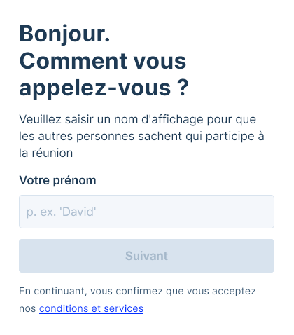This screenshot has width=294, height=335.
Task: Click the 'Bonjour.' heading line
Action: coord(64,34)
